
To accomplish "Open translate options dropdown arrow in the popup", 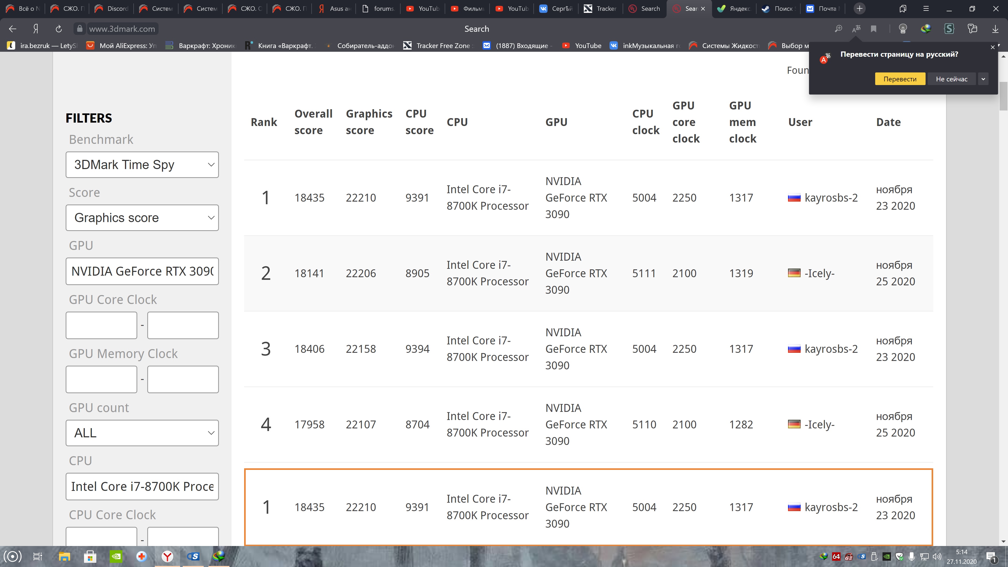I will [x=983, y=79].
